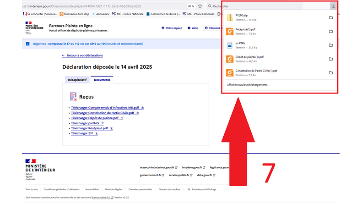Open folder for Récépissé(1).pdf download
362x204 pixels.
click(x=330, y=31)
